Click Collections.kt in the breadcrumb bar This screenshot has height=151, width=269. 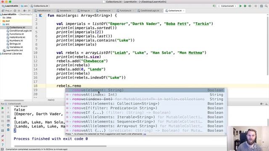40,6
